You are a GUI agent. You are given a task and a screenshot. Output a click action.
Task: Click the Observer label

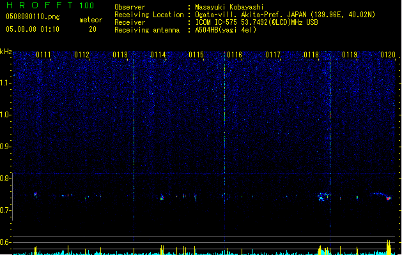(x=130, y=7)
